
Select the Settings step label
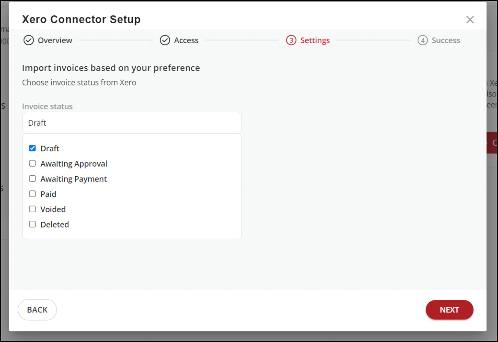(315, 40)
